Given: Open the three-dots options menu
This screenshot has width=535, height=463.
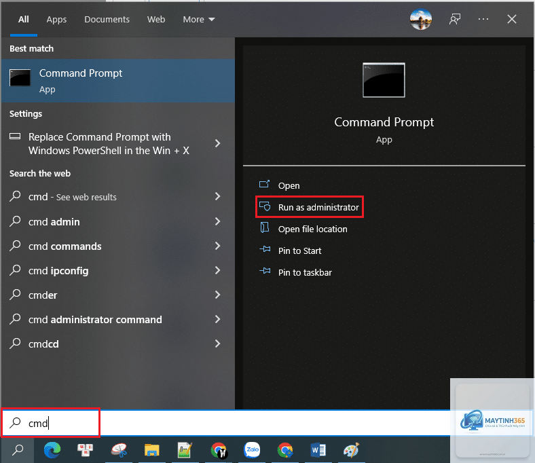Looking at the screenshot, I should [x=483, y=19].
